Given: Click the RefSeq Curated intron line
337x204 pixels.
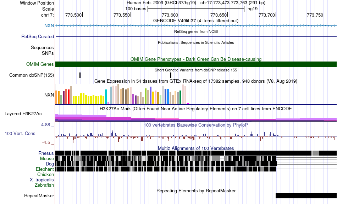Looking at the screenshot, I should point(196,37).
